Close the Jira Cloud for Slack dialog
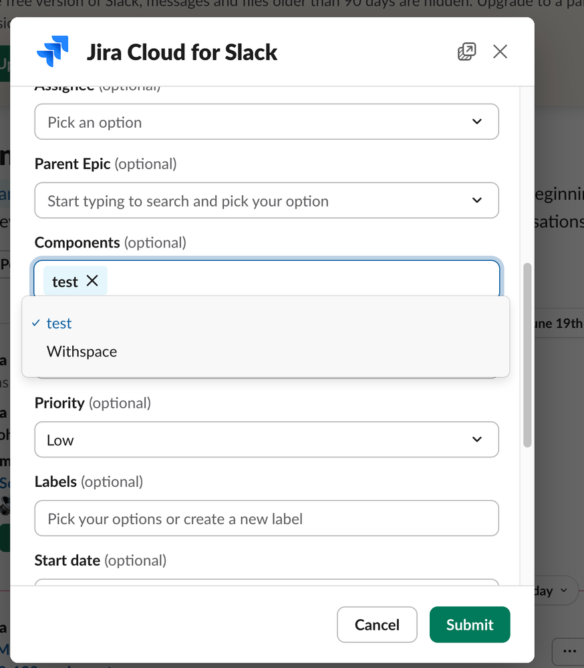 (500, 51)
